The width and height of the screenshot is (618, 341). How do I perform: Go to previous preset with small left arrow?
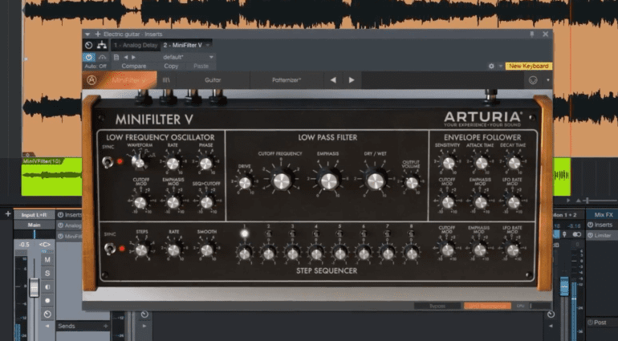(126, 57)
